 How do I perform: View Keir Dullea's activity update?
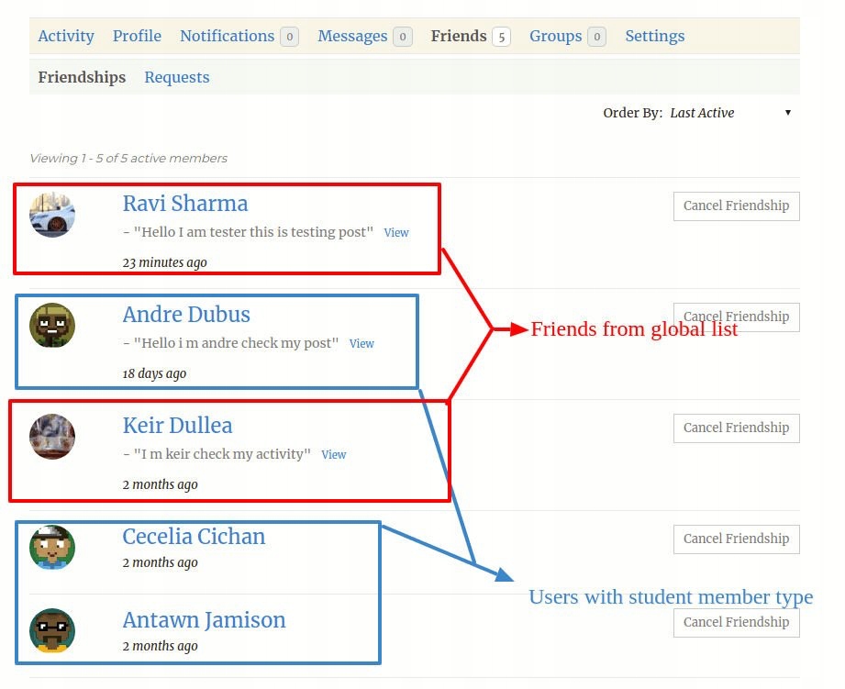tap(334, 455)
